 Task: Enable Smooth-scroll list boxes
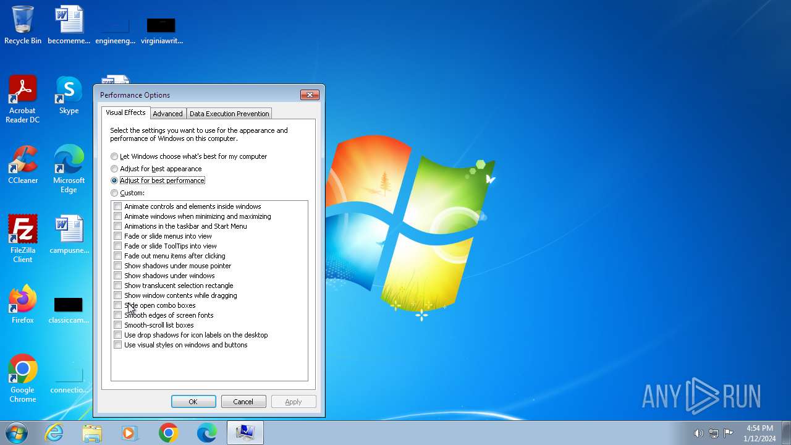(118, 325)
